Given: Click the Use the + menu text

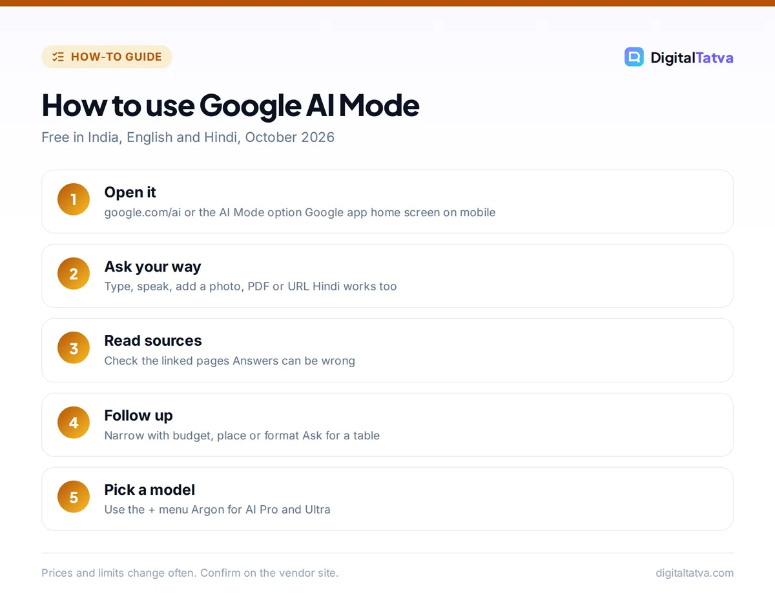Looking at the screenshot, I should 217,510.
